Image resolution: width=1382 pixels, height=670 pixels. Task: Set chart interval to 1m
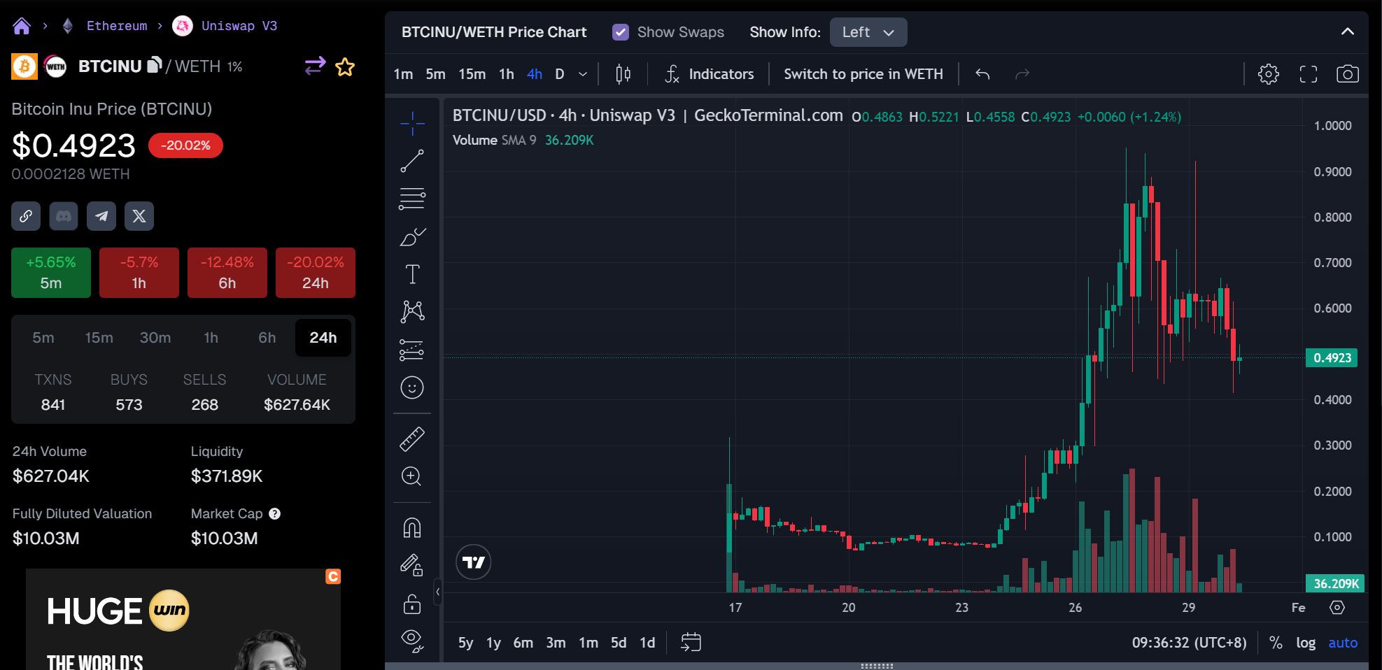[x=404, y=74]
